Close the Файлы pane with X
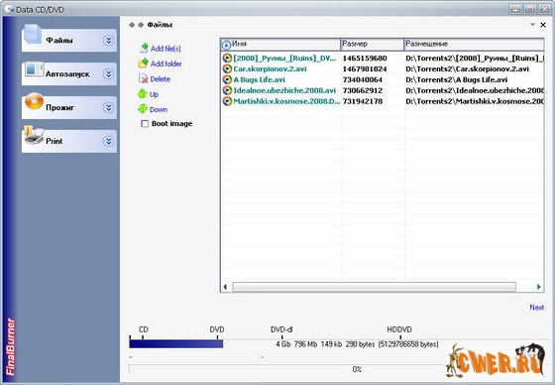The image size is (555, 385). click(543, 25)
